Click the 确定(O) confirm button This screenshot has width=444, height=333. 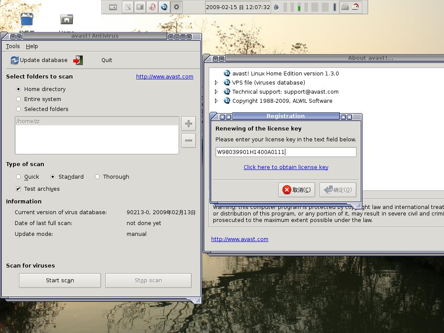pos(338,190)
